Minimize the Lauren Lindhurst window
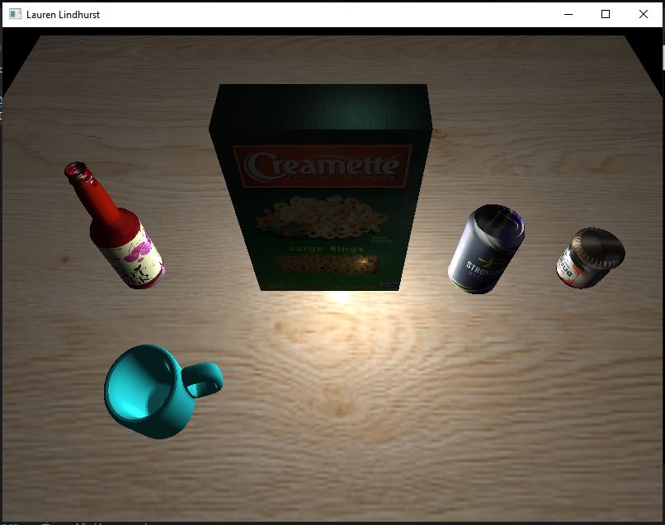The image size is (665, 525). tap(568, 14)
